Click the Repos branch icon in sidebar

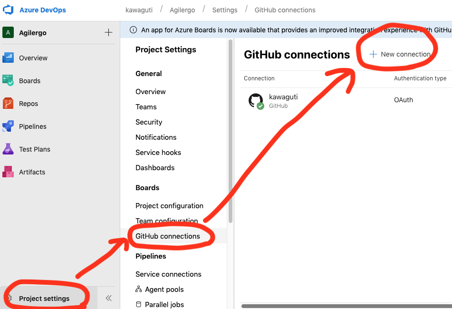pyautogui.click(x=8, y=103)
